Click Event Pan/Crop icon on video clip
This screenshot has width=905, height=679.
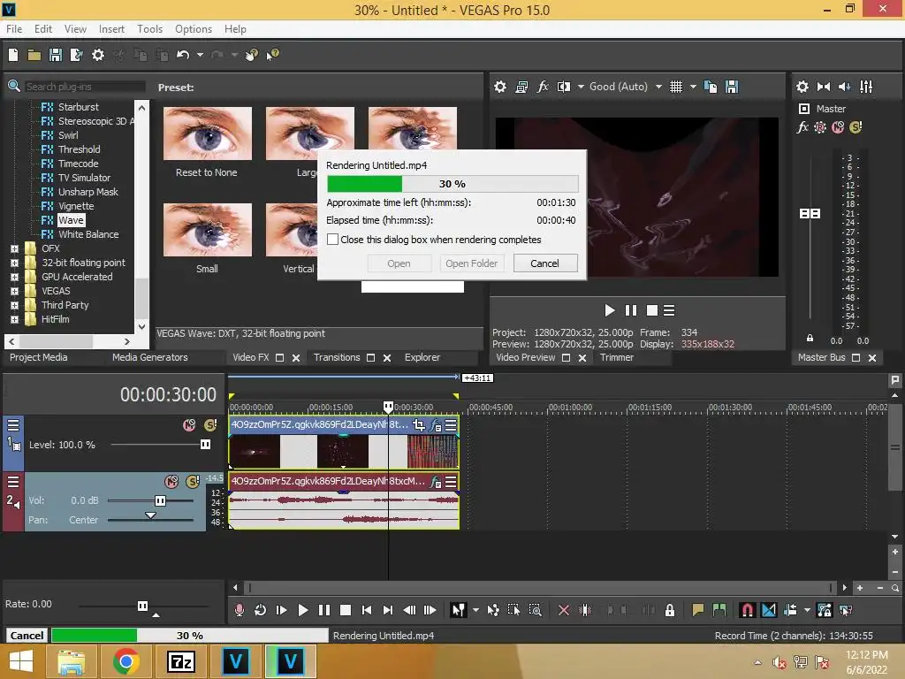[419, 425]
